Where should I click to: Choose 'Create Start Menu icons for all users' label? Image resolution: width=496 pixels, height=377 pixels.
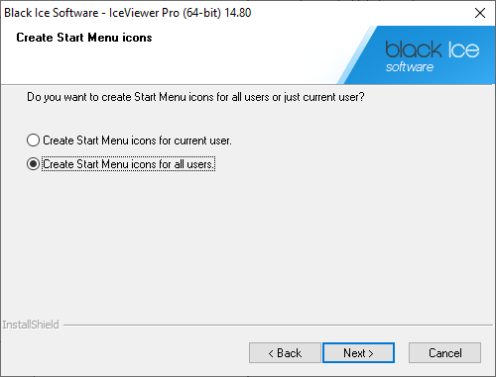click(128, 164)
